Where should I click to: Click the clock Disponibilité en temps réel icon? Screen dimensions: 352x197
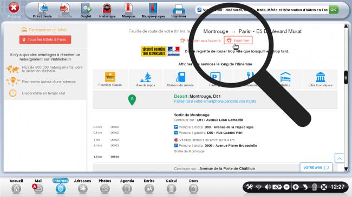(x=13, y=93)
